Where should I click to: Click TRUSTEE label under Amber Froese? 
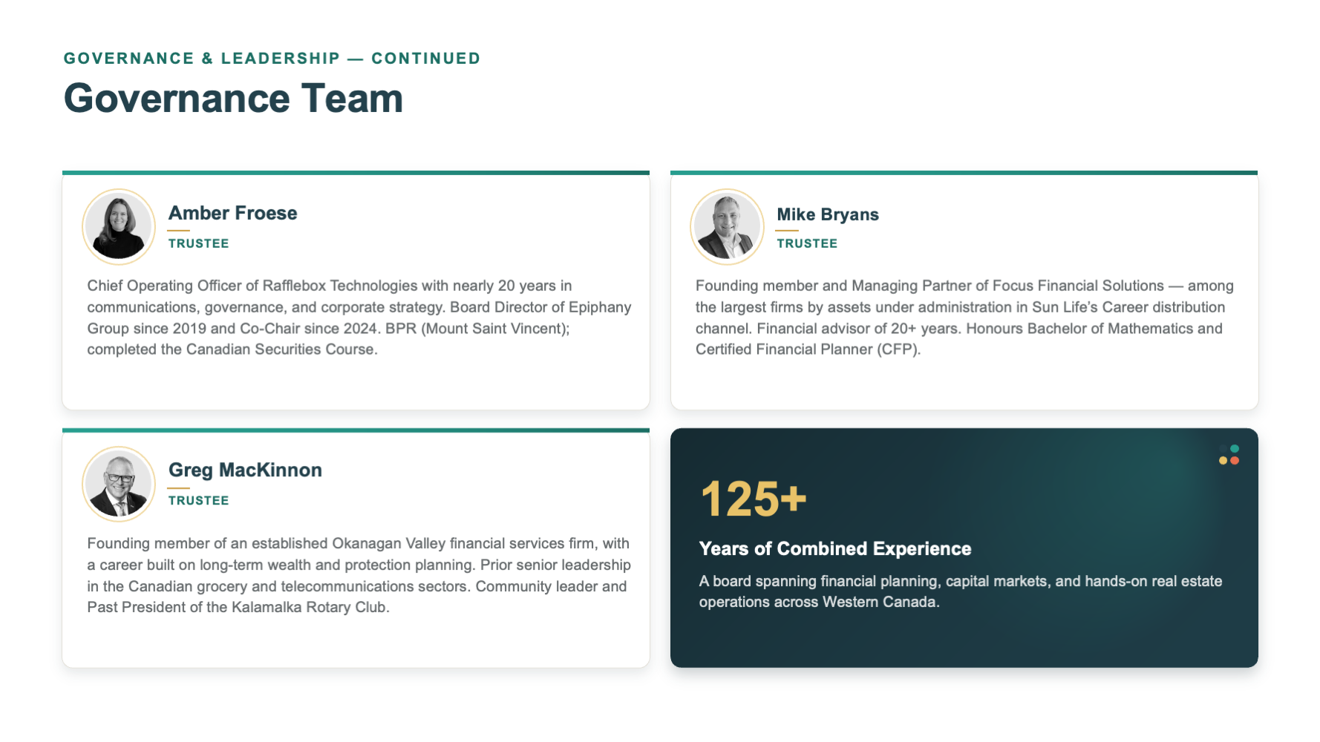pos(198,243)
